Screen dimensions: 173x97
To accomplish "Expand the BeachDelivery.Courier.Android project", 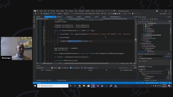I will click(x=142, y=35).
